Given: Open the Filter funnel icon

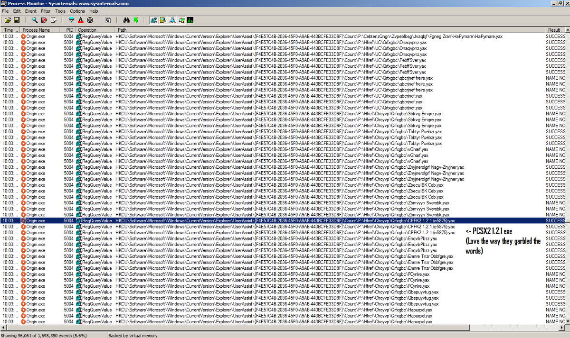Looking at the screenshot, I should pos(72,20).
